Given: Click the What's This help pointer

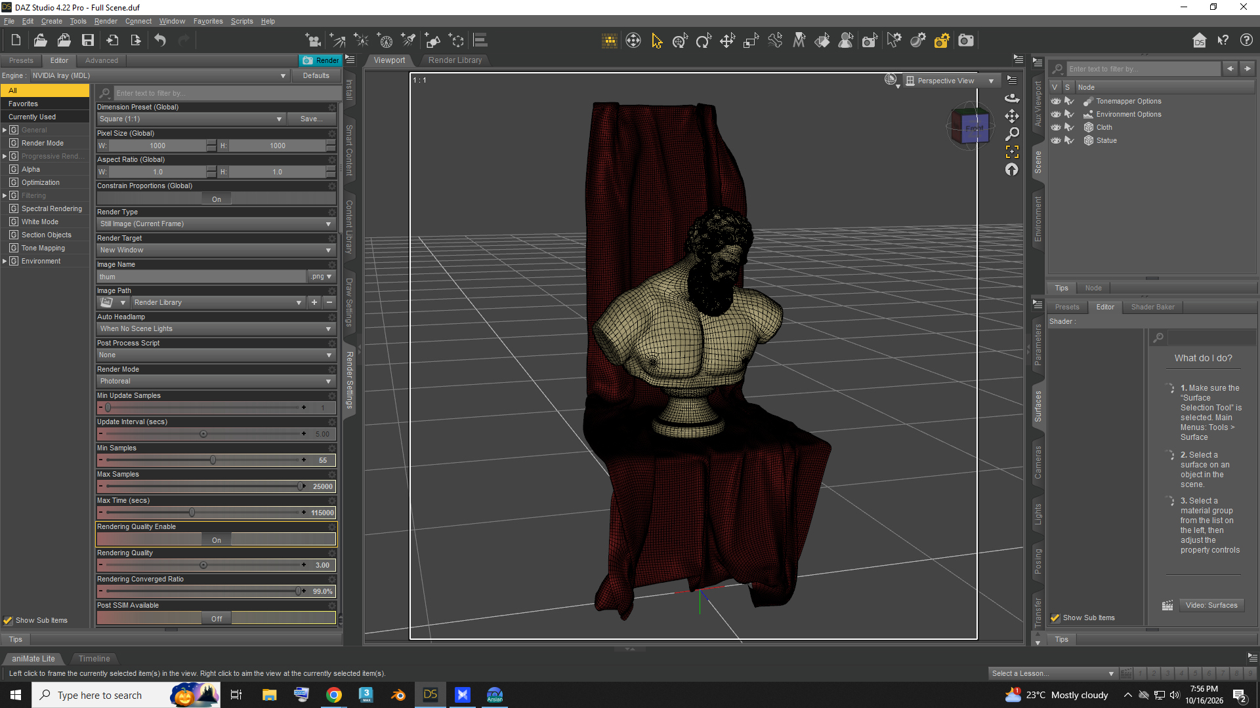Looking at the screenshot, I should 1223,41.
